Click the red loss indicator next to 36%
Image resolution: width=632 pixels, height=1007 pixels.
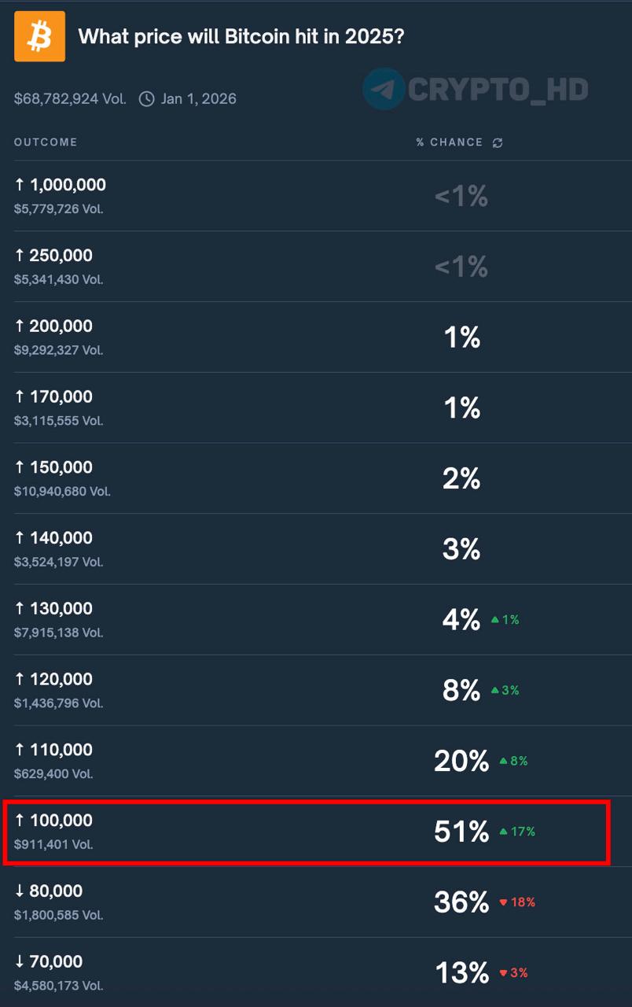516,902
